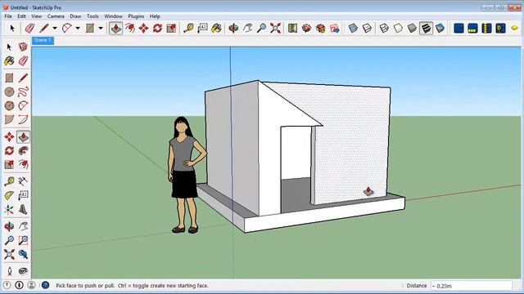Toggle X-Ray face style
The image size is (524, 294).
[x=353, y=29]
